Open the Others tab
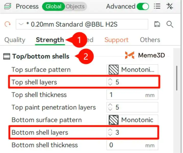 pyautogui.click(x=150, y=40)
